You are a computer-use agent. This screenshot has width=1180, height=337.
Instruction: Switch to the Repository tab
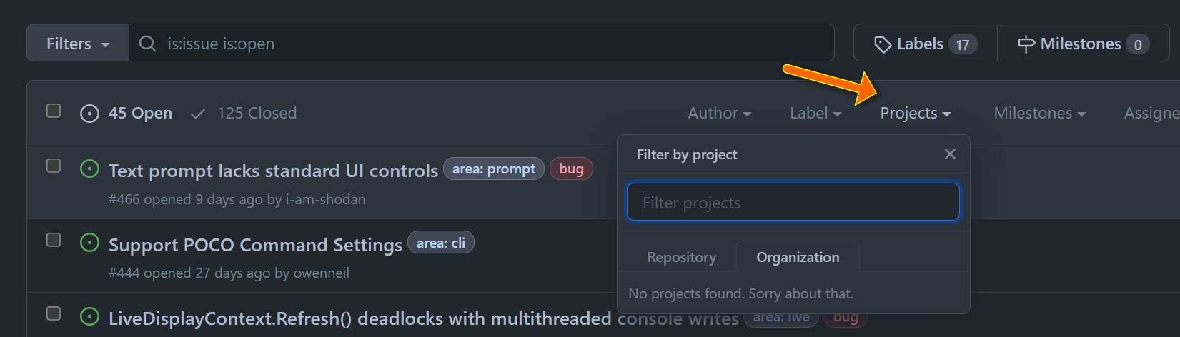tap(681, 257)
